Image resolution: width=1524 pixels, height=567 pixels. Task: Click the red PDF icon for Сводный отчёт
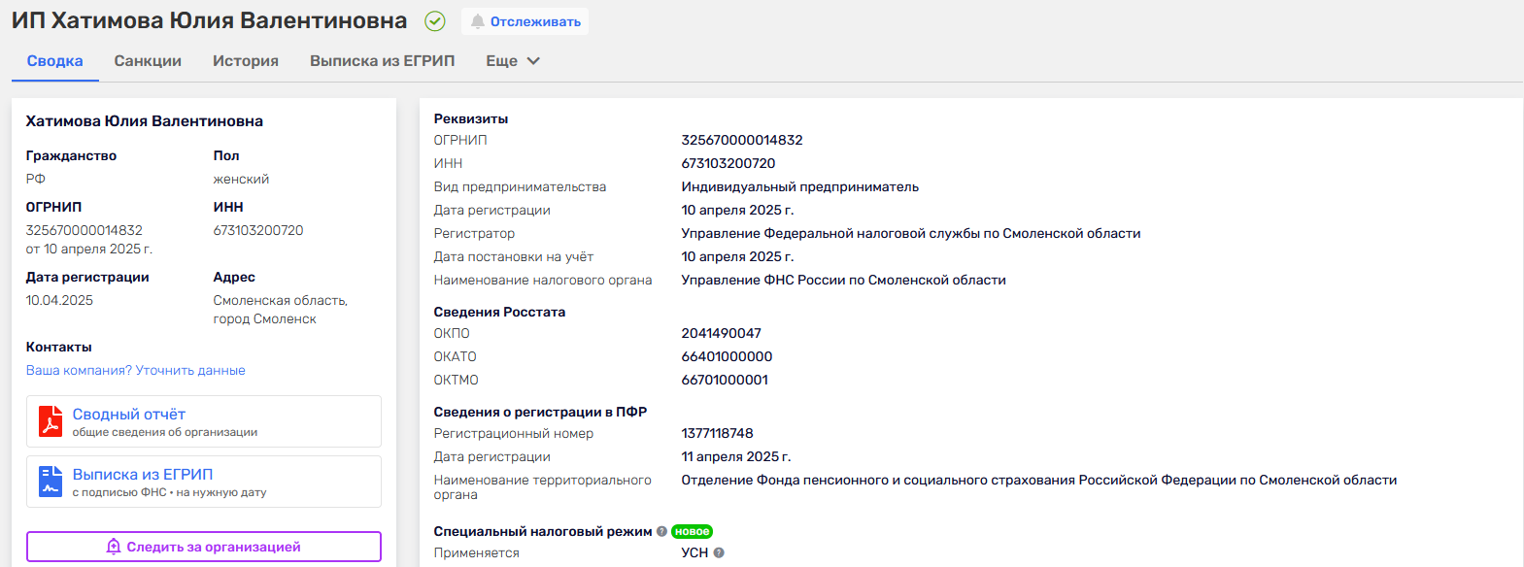tap(51, 421)
